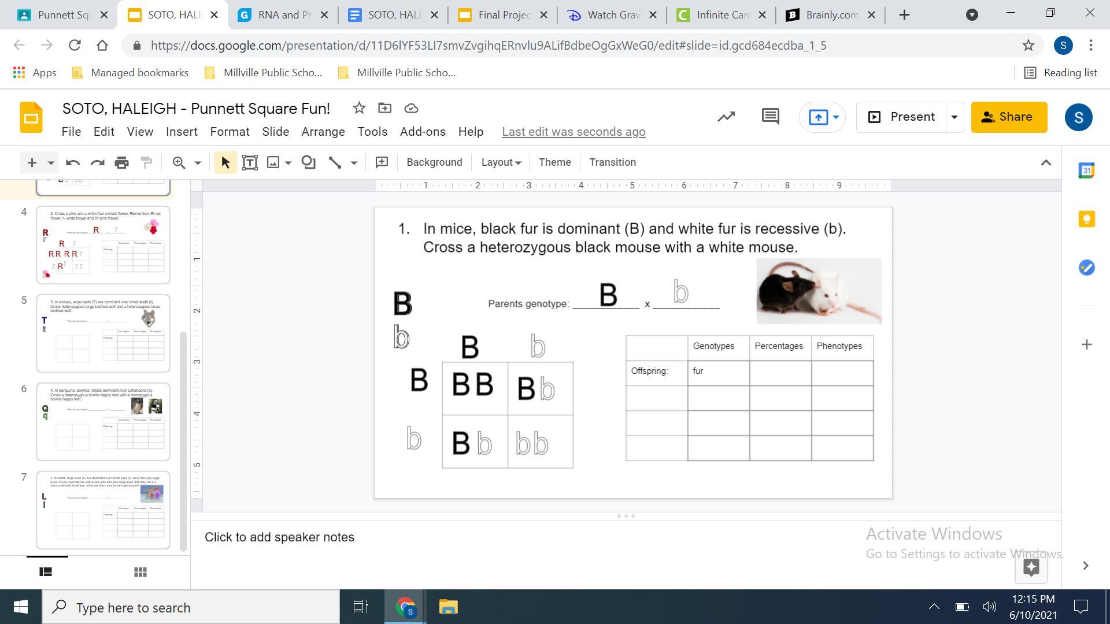Select the Text box tool
The width and height of the screenshot is (1110, 624).
point(250,162)
